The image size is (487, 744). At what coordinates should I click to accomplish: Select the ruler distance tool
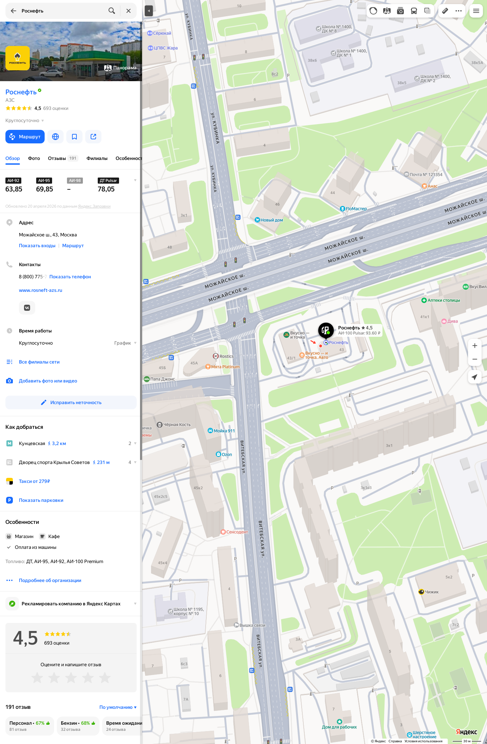(445, 11)
